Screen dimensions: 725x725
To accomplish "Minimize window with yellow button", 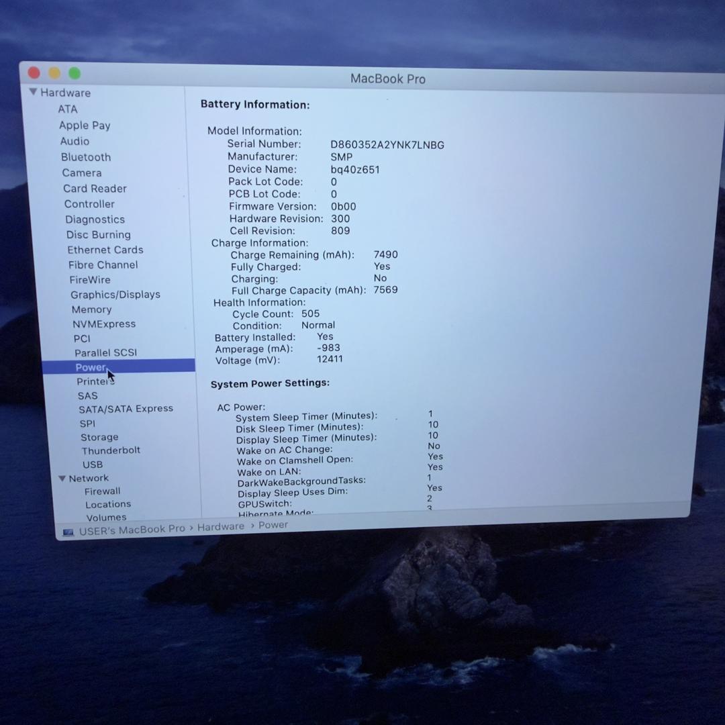I will pyautogui.click(x=54, y=72).
